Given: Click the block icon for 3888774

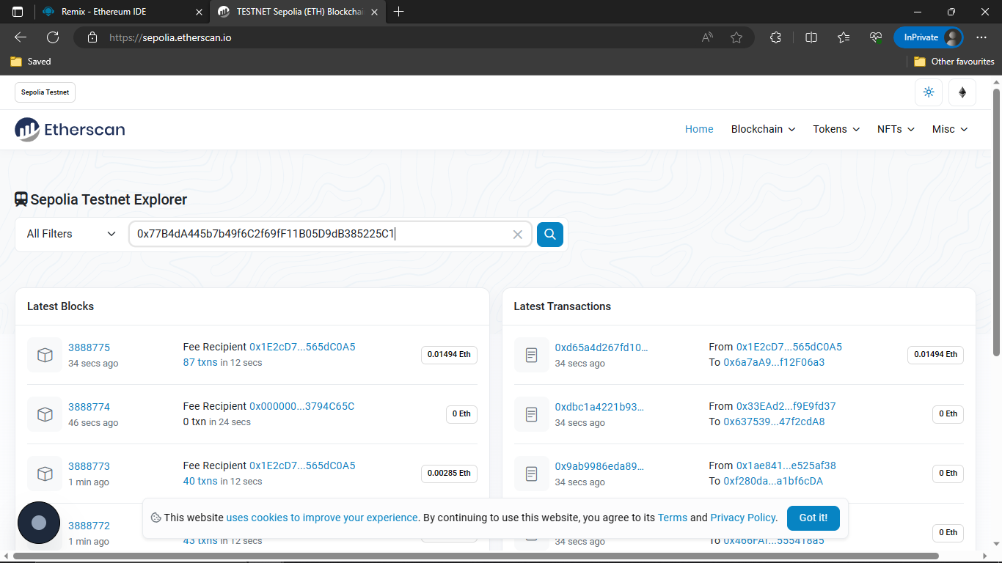Looking at the screenshot, I should click(x=45, y=414).
